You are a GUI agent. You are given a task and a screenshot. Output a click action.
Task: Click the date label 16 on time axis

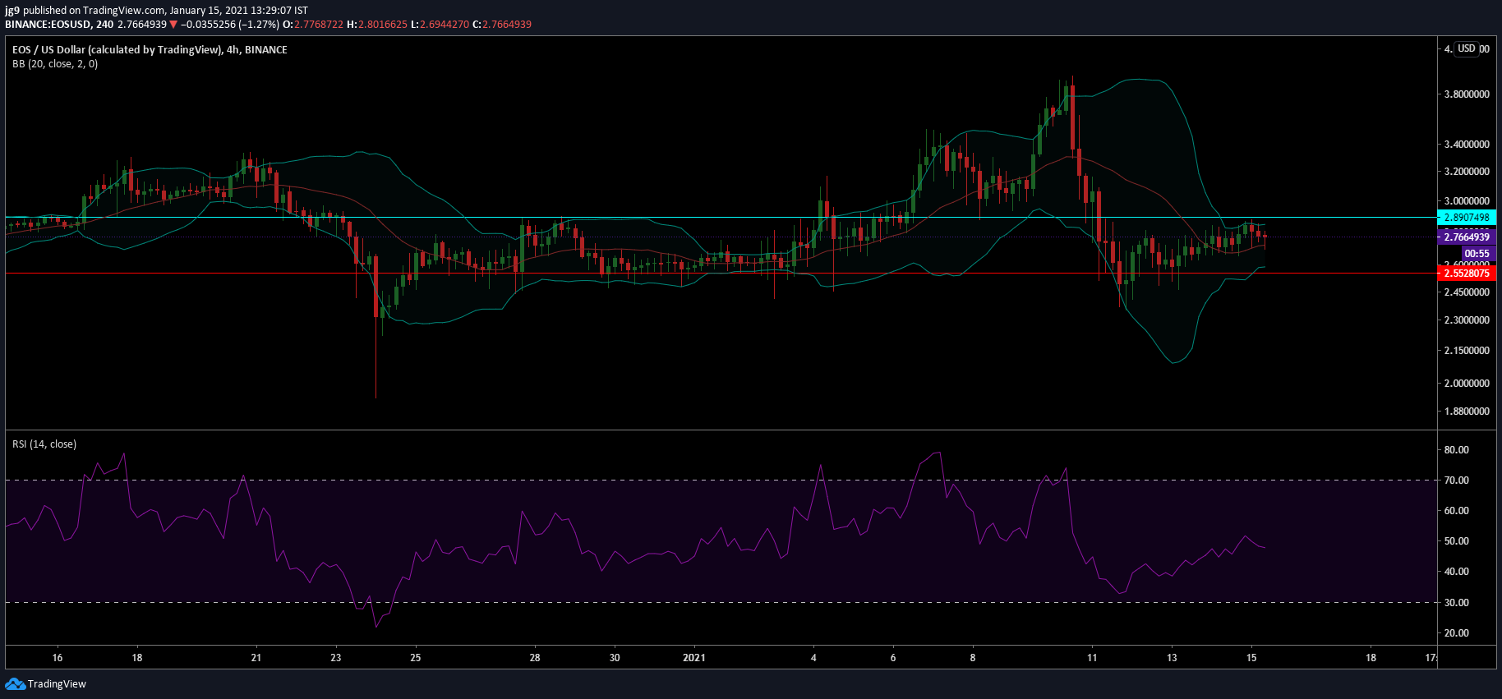[x=58, y=658]
